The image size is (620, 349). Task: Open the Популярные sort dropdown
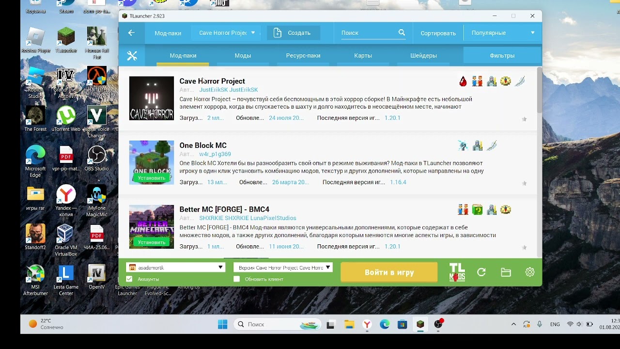click(503, 33)
